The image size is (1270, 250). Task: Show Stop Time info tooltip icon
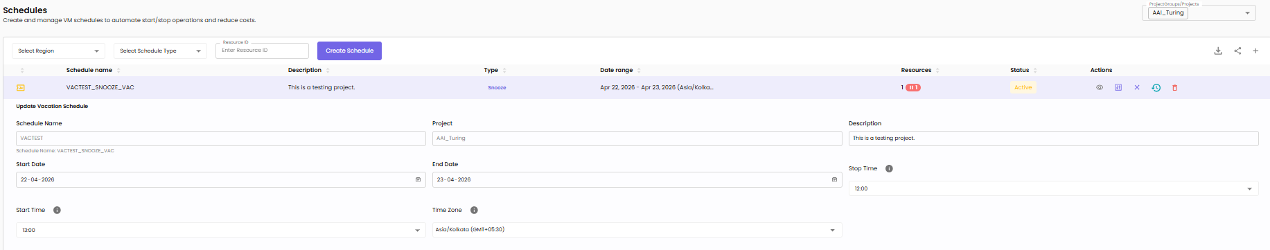point(889,168)
